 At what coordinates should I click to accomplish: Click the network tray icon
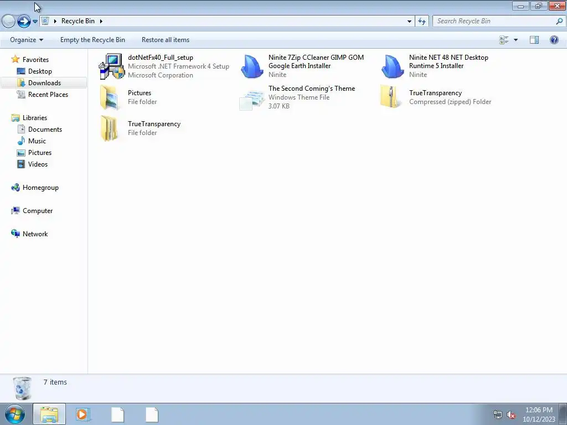pyautogui.click(x=498, y=414)
